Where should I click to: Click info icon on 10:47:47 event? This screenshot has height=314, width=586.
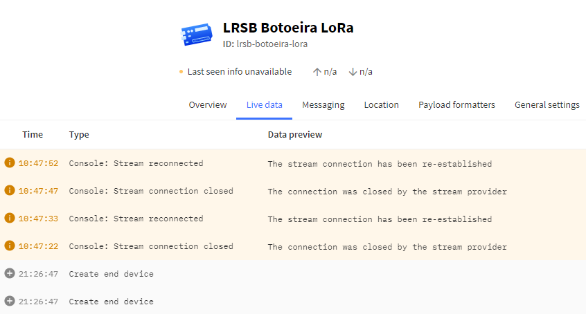[x=10, y=190]
